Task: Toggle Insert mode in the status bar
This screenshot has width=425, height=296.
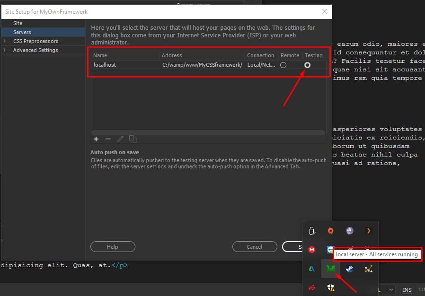Action: (x=407, y=290)
